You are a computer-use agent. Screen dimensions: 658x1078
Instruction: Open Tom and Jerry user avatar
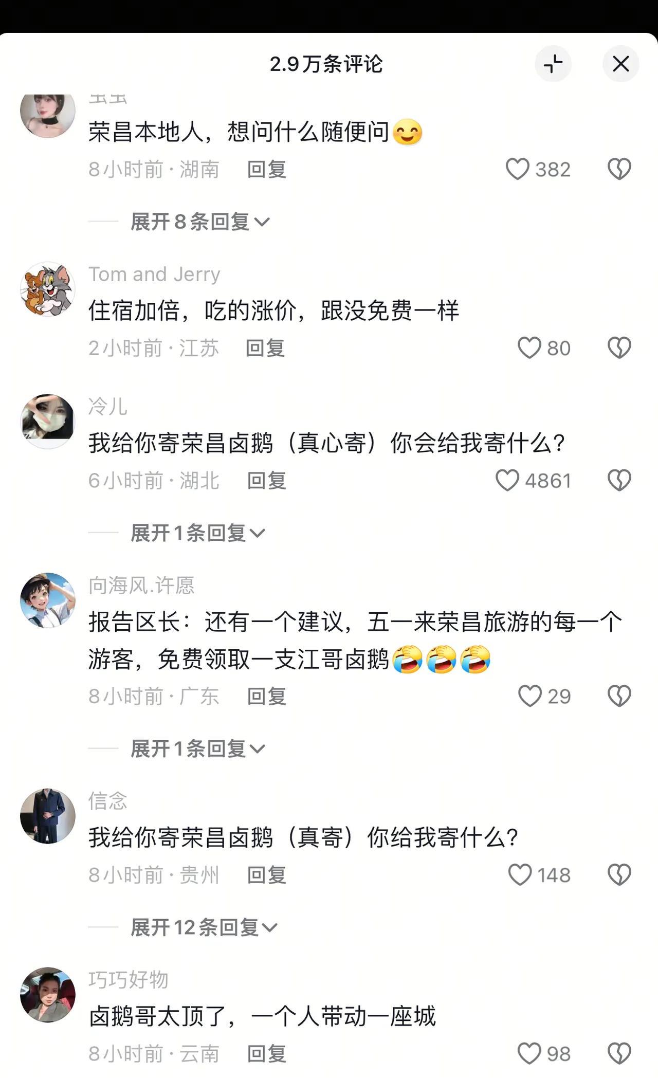[x=47, y=289]
